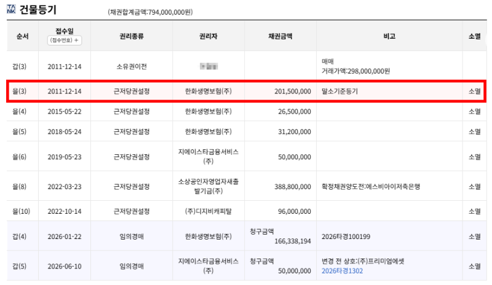Select the 갑(3) row order cell

pos(19,66)
